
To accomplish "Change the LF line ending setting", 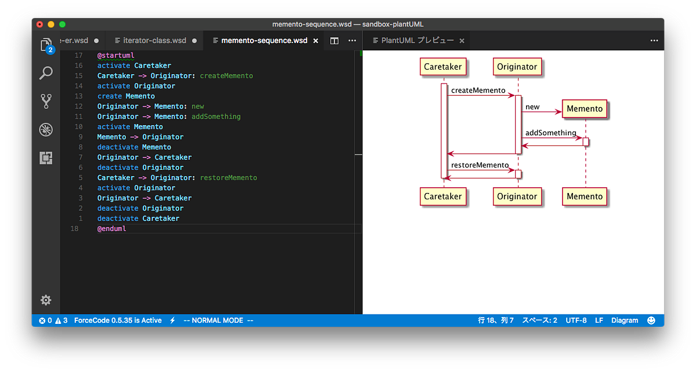I will (x=599, y=320).
